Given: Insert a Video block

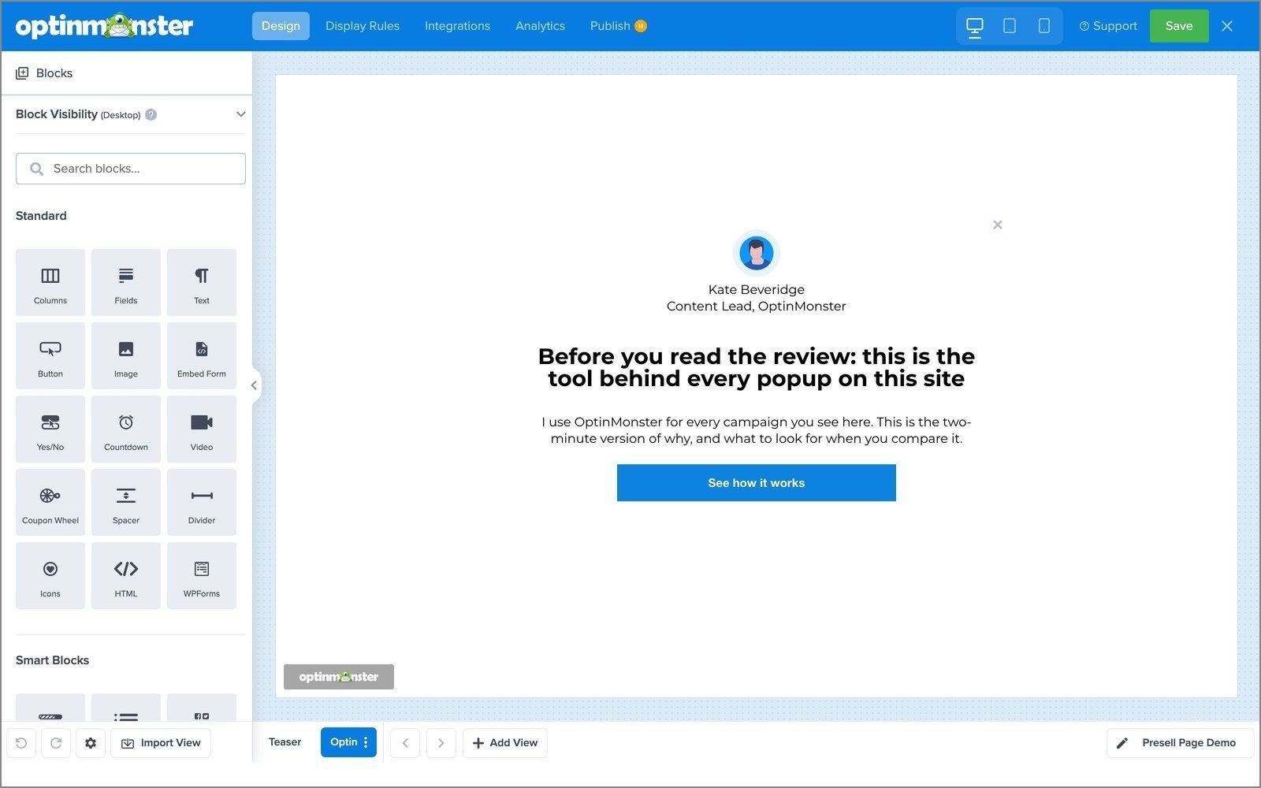Looking at the screenshot, I should (202, 429).
